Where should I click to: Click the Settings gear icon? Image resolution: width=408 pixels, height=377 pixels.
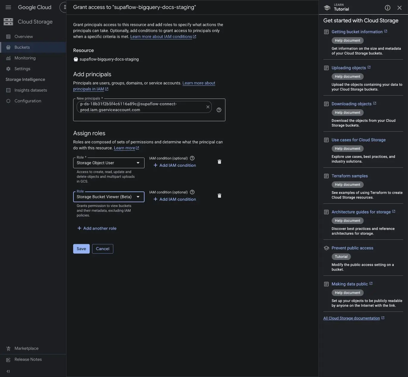pyautogui.click(x=8, y=69)
